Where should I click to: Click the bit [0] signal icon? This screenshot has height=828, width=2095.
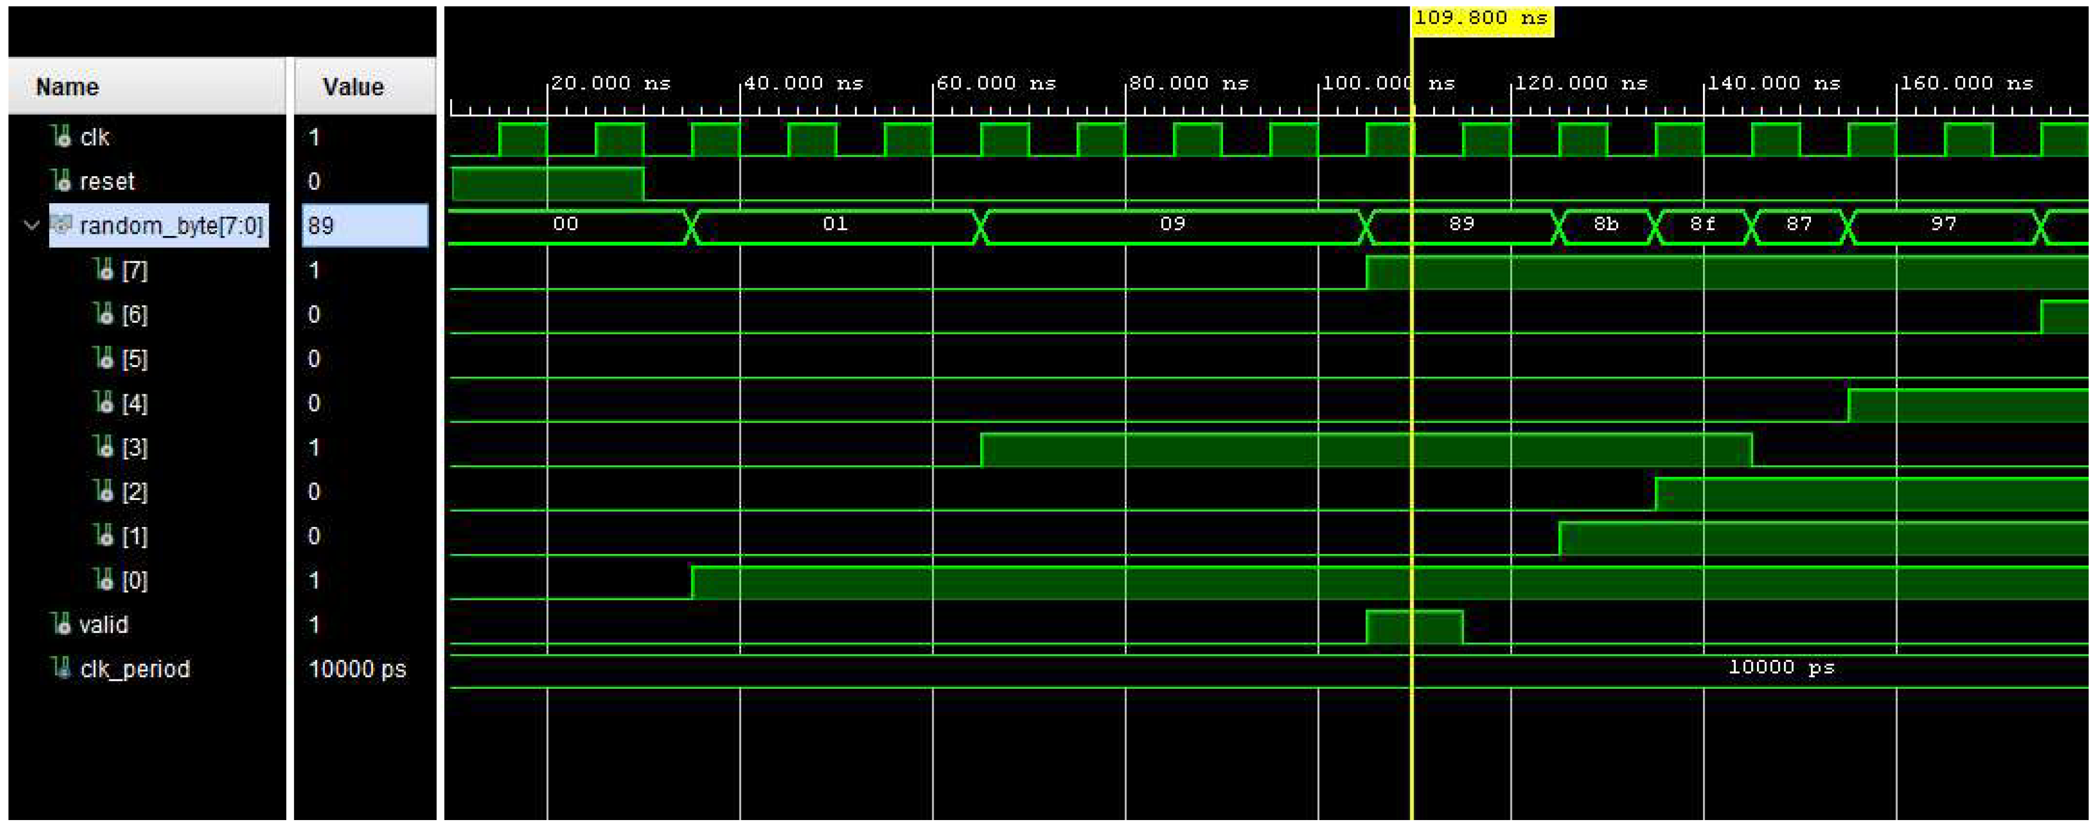pos(103,579)
